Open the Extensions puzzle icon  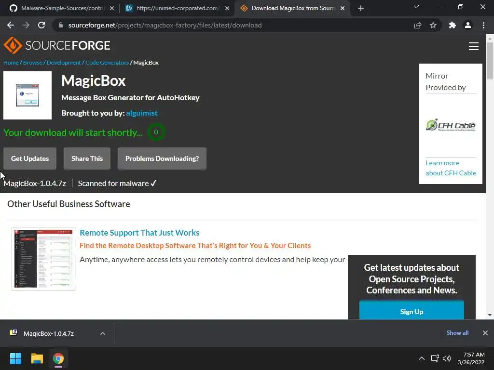click(453, 25)
